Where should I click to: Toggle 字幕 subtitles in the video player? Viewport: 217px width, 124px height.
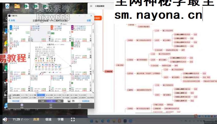(x=61, y=119)
